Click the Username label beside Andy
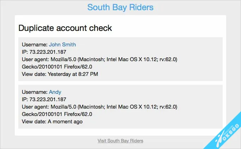 tap(35, 92)
